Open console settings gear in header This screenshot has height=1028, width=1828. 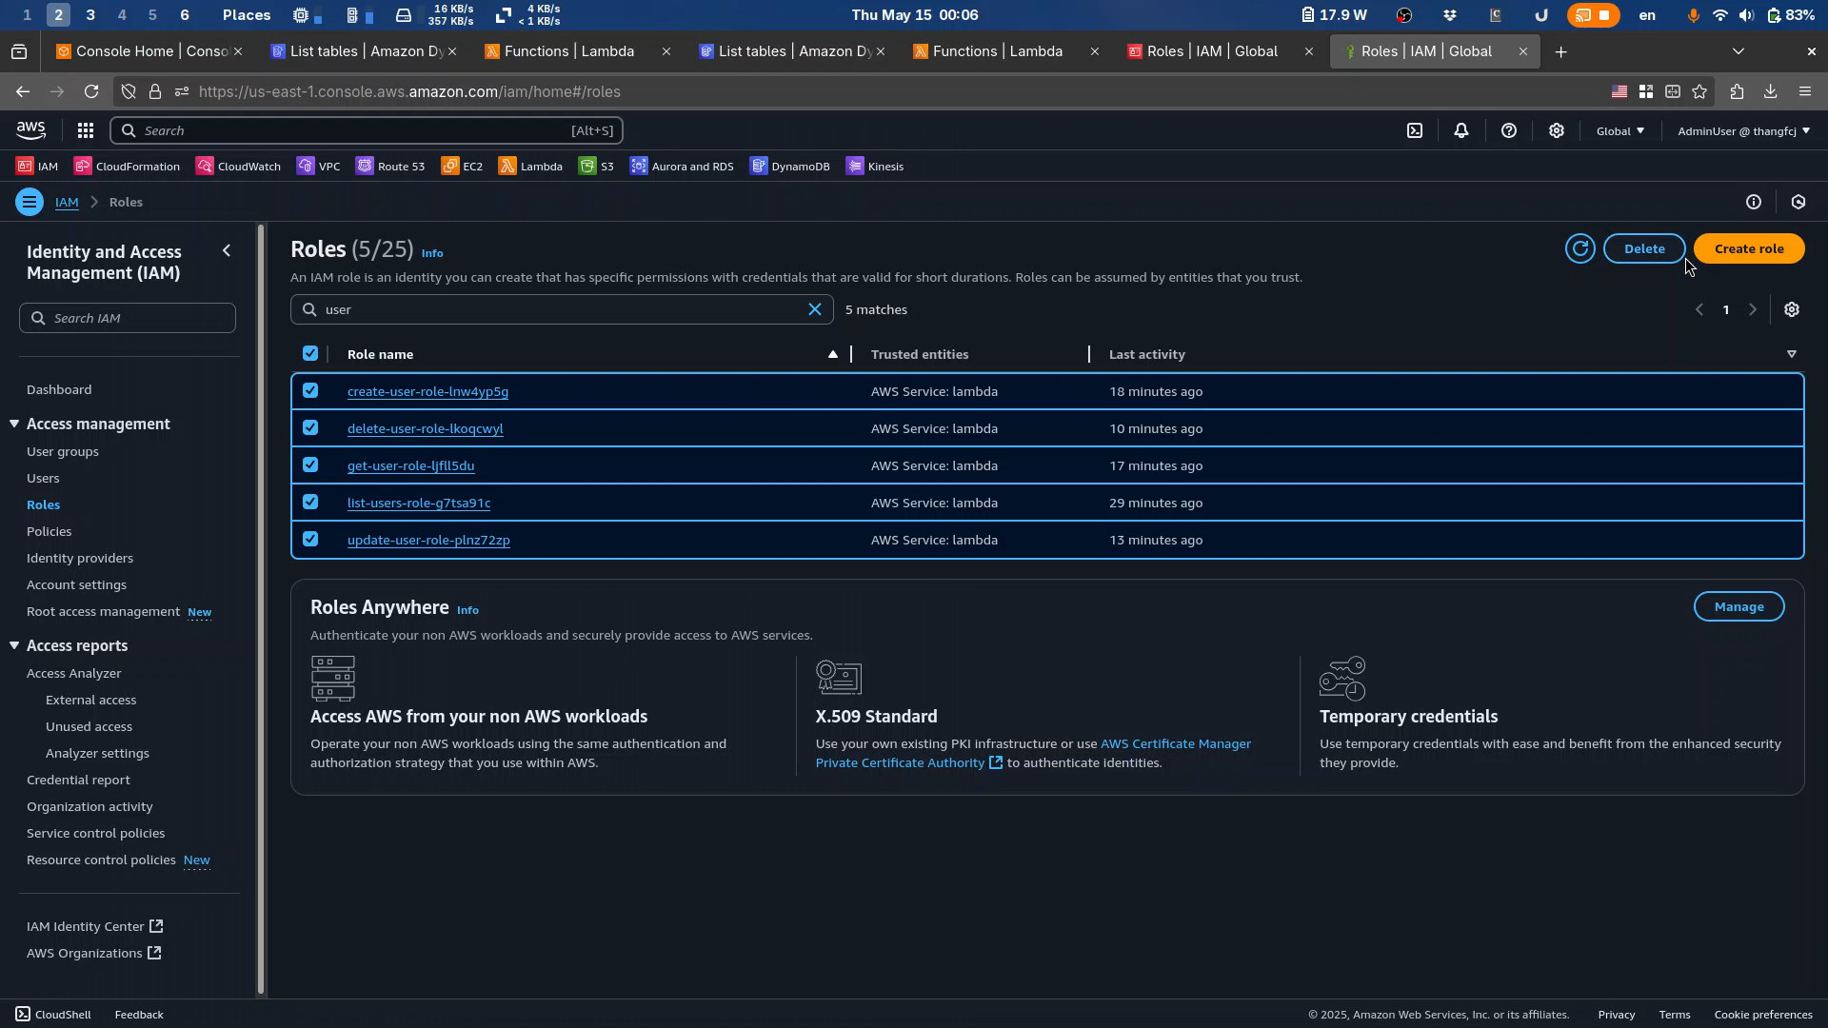(1557, 130)
